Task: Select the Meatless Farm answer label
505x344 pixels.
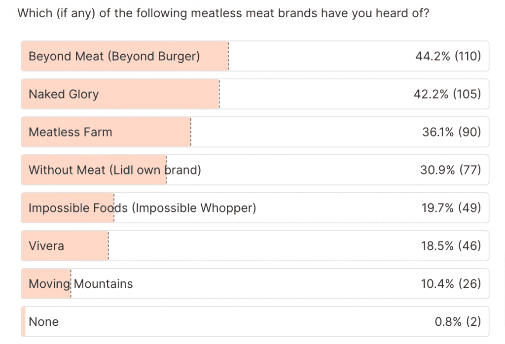Action: 71,132
